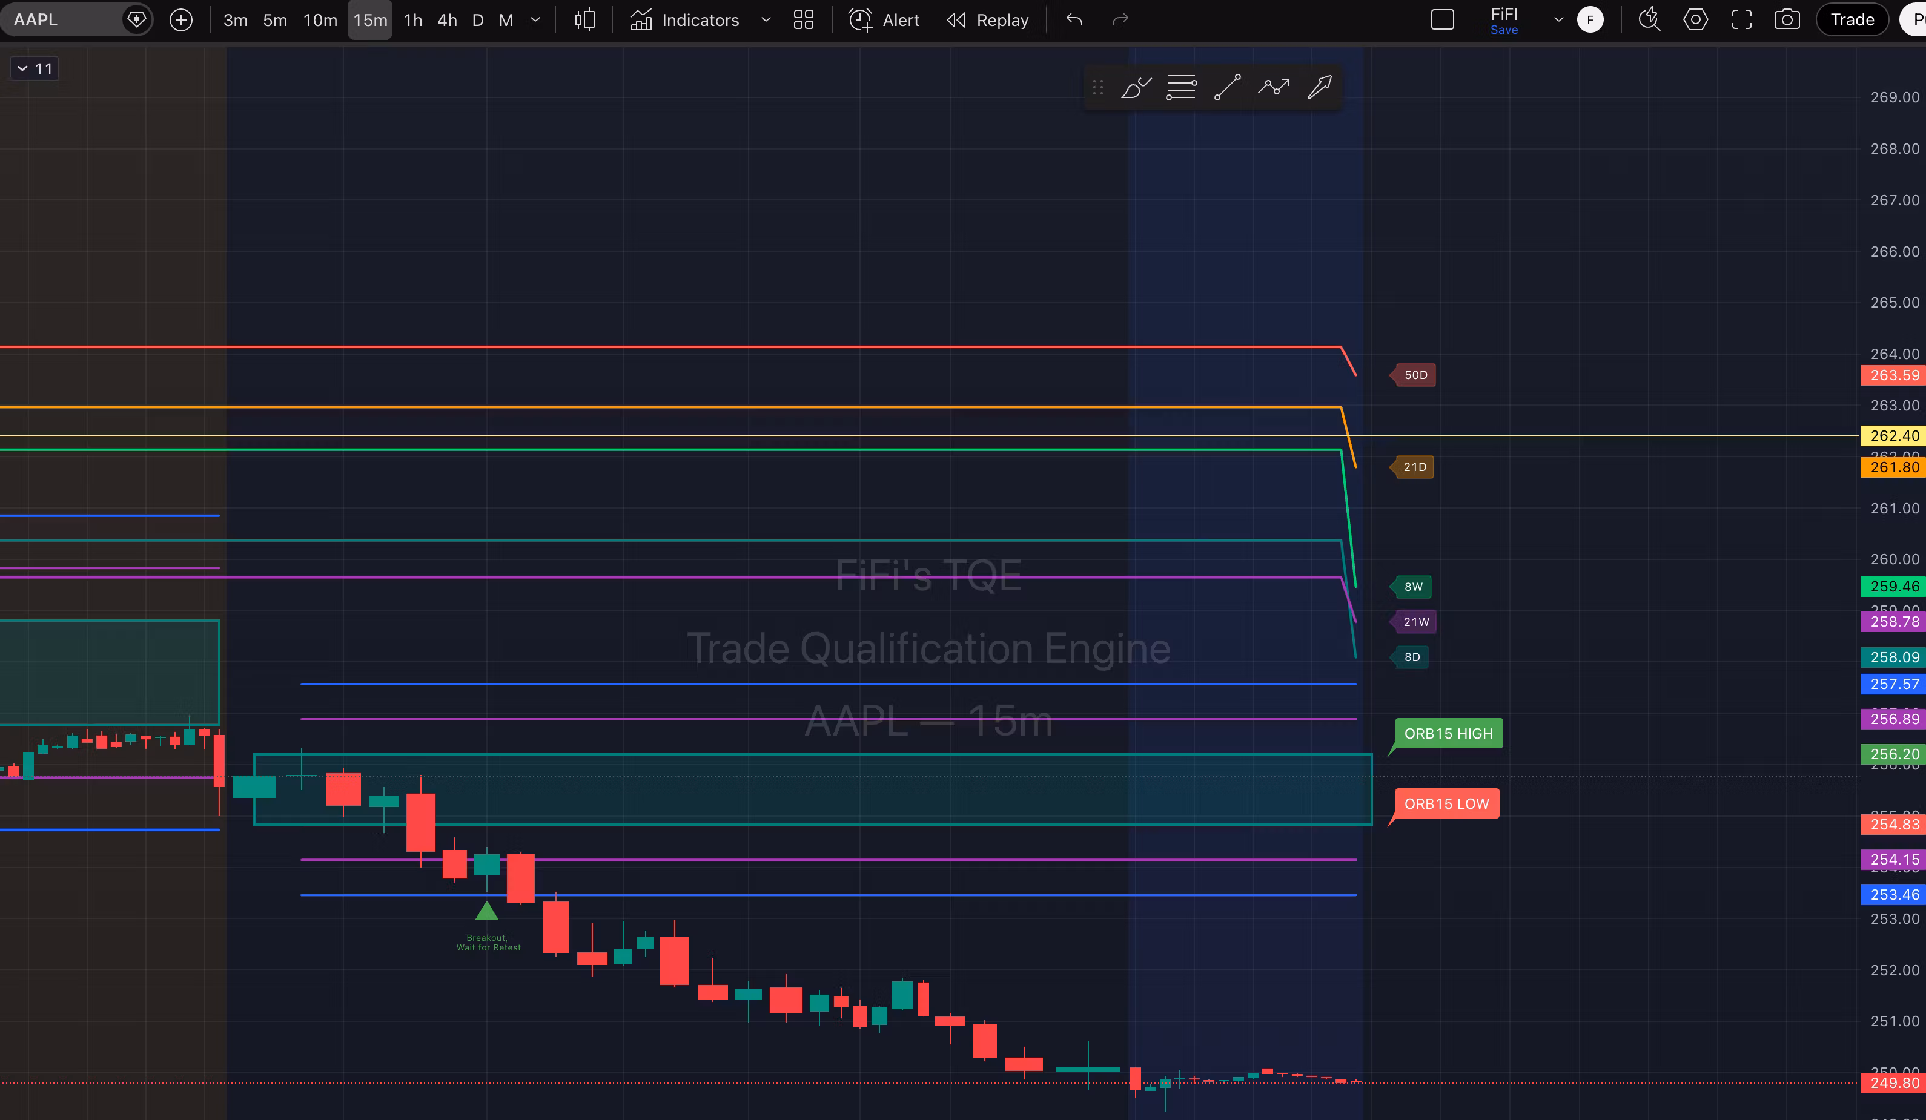Collapse the 11 indicators list expander
The height and width of the screenshot is (1120, 1926).
coord(23,68)
